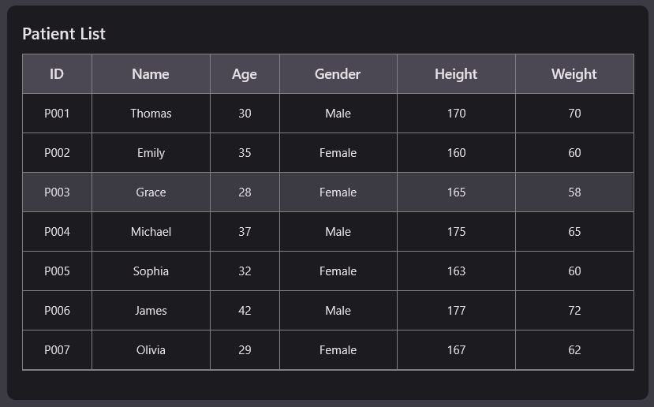Image resolution: width=654 pixels, height=407 pixels.
Task: Click patient ID P001 cell
Action: point(57,114)
